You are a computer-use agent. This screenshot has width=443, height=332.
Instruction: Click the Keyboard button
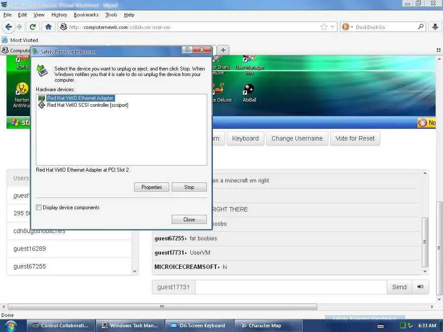pyautogui.click(x=245, y=138)
